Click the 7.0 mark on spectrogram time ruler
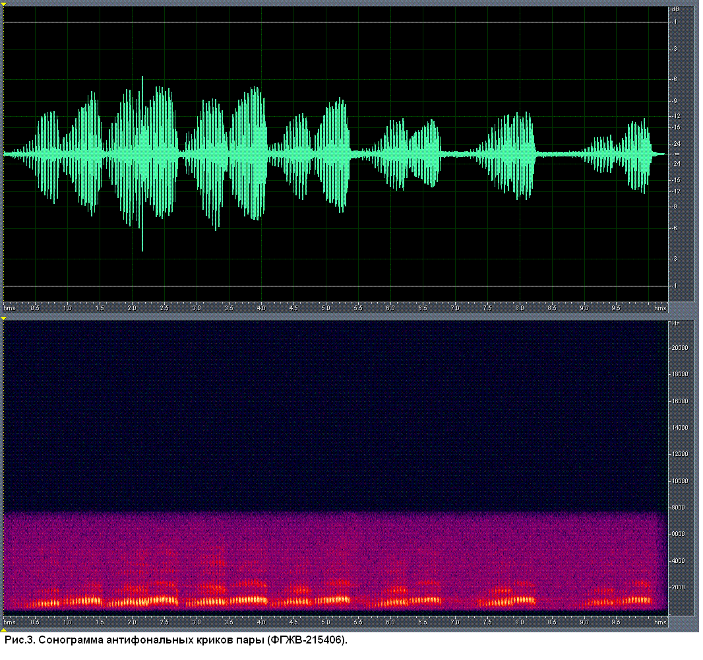Image resolution: width=703 pixels, height=660 pixels. coord(455,622)
